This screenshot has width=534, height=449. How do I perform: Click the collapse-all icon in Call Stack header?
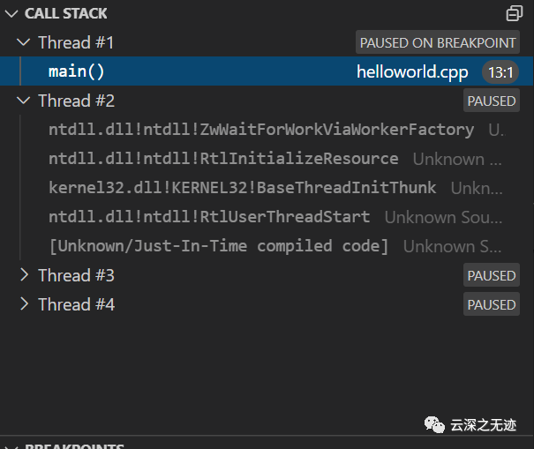click(x=515, y=13)
